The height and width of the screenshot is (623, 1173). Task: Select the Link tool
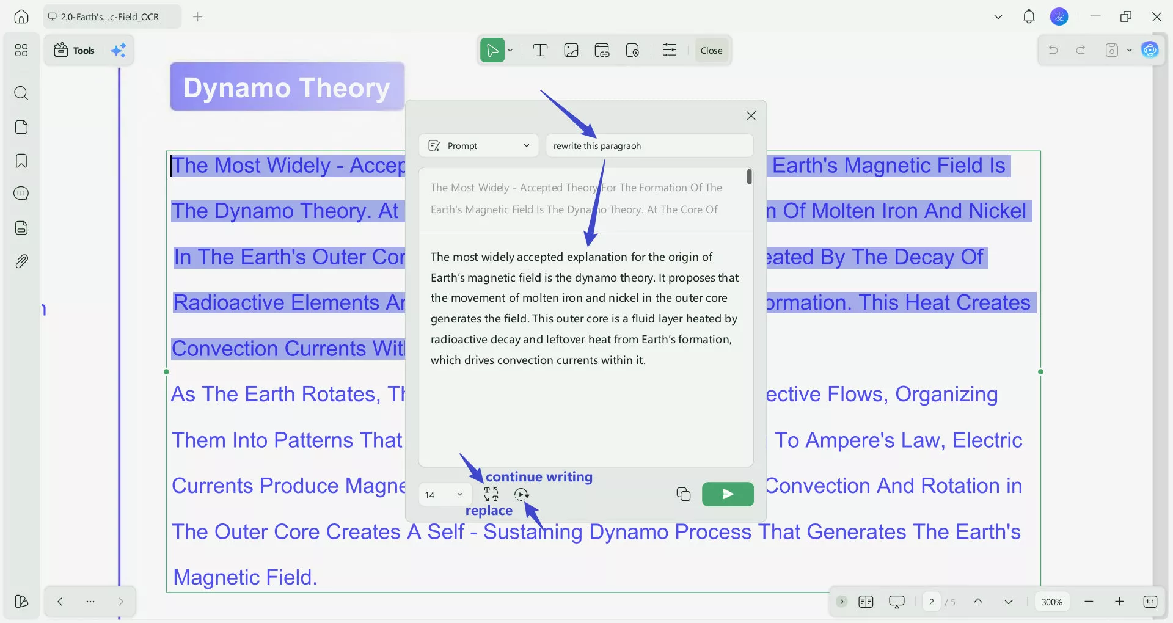pyautogui.click(x=602, y=50)
